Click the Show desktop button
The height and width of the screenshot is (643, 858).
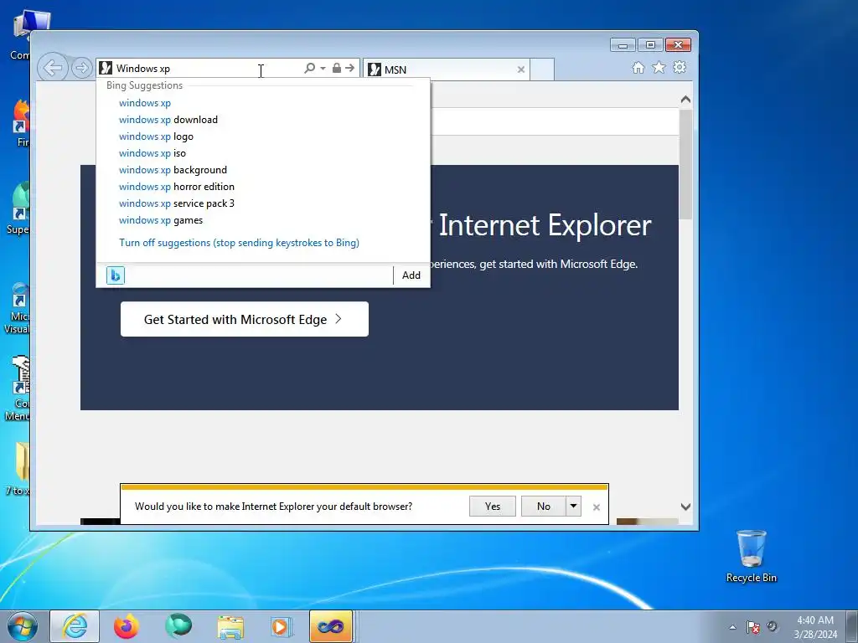[852, 626]
